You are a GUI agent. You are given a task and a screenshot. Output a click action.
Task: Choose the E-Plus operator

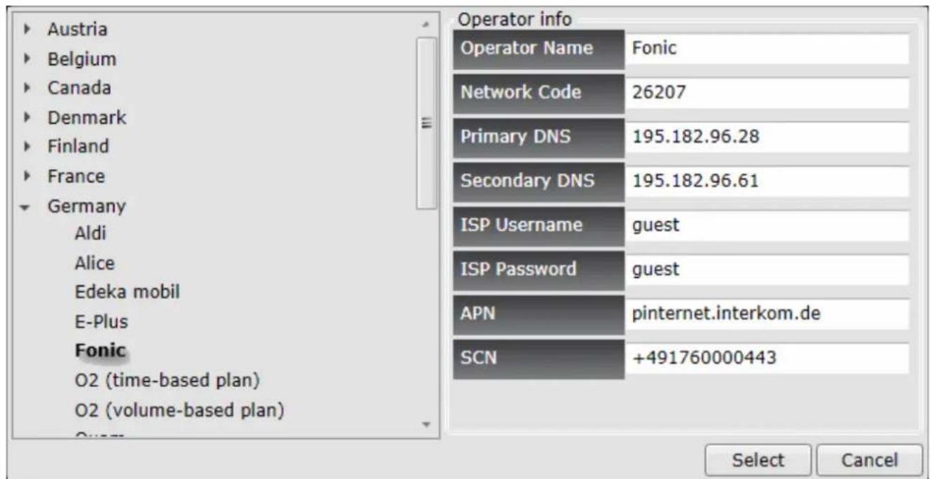[101, 322]
